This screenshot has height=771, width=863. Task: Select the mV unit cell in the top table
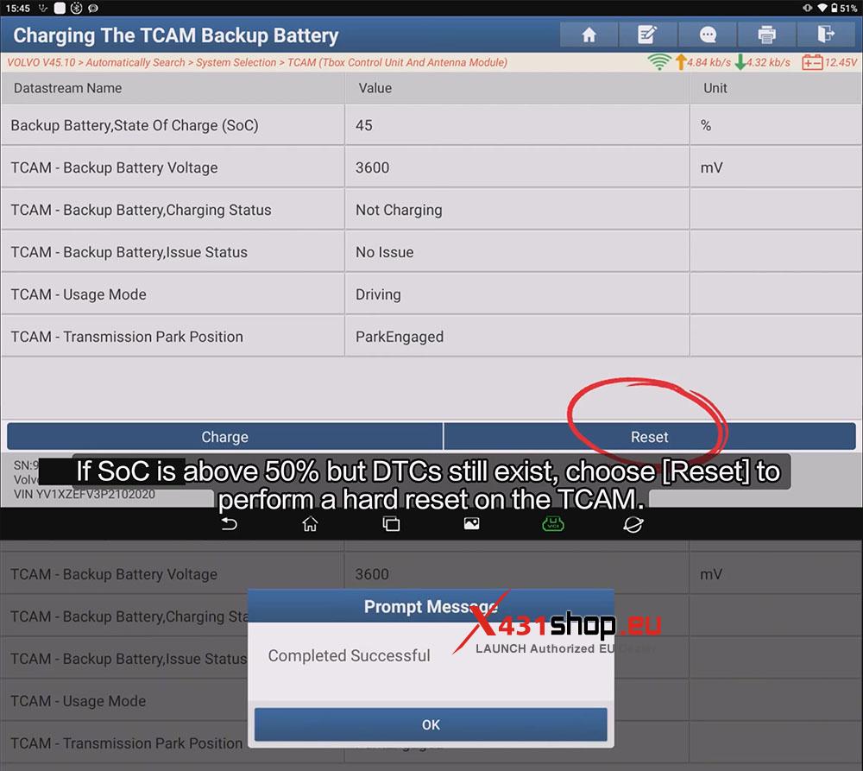coord(775,167)
